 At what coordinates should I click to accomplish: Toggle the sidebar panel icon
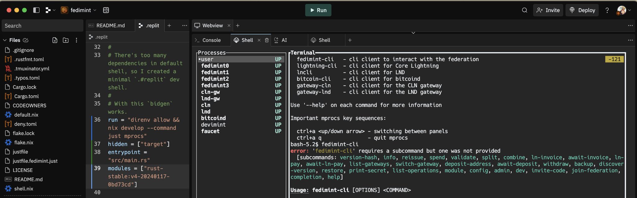(x=36, y=10)
